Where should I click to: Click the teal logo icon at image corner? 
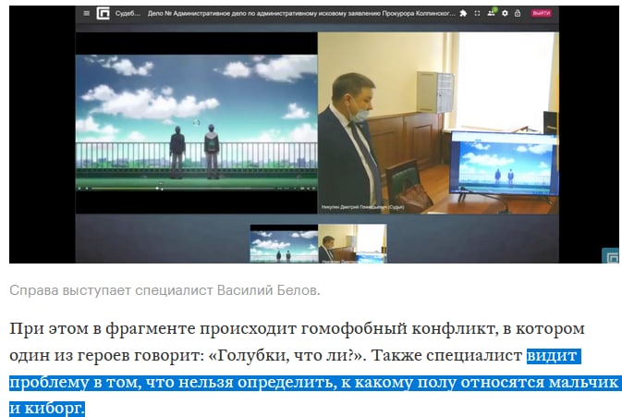[x=611, y=256]
